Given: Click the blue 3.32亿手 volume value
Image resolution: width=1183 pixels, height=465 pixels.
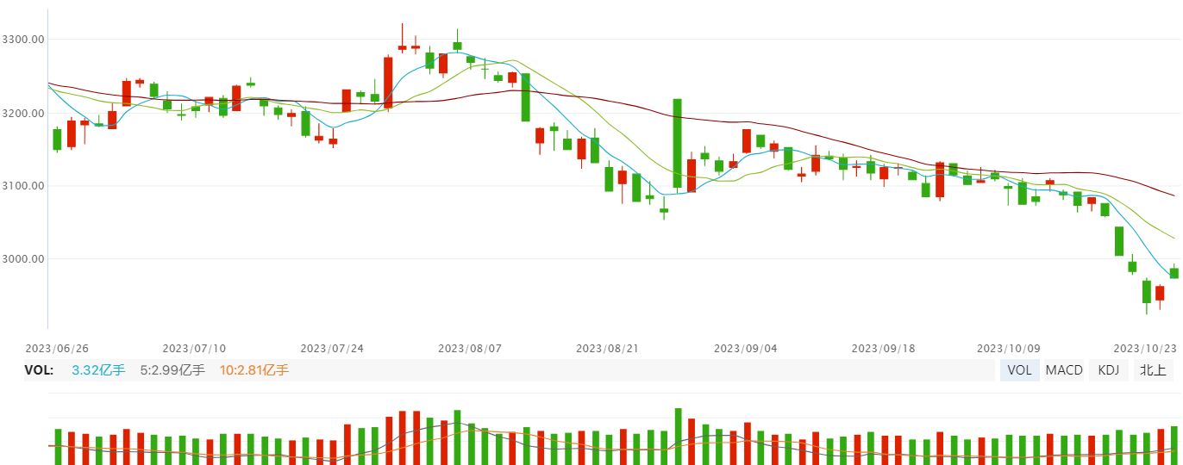Looking at the screenshot, I should [x=98, y=370].
